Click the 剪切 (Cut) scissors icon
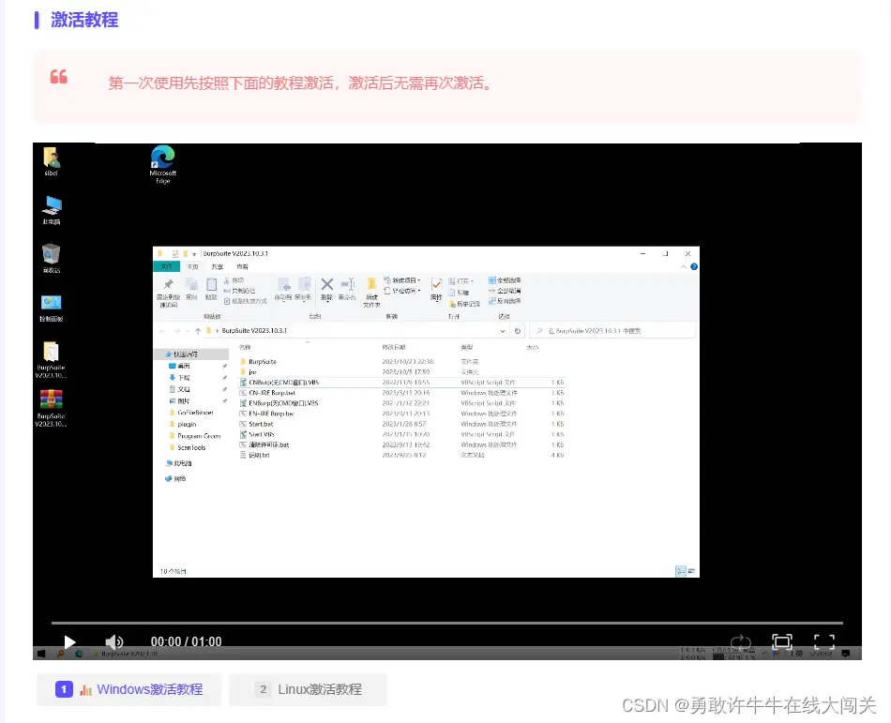The width and height of the screenshot is (891, 723). coord(234,280)
